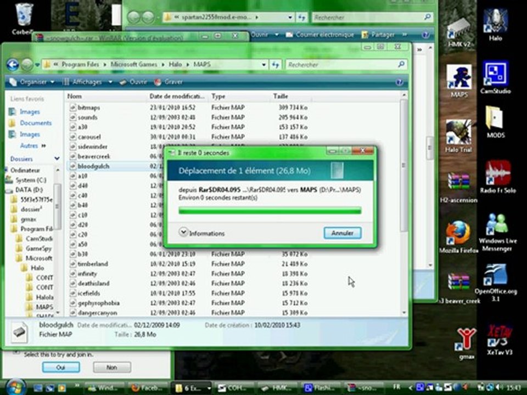Click the bitmaps file icon

tap(72, 108)
